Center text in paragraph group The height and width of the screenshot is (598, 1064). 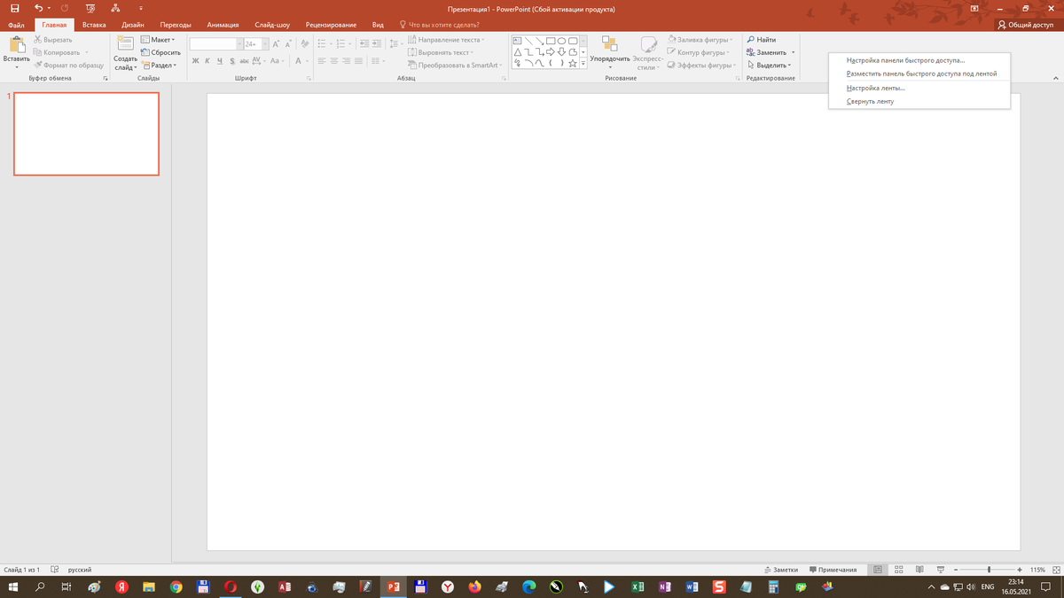(334, 61)
